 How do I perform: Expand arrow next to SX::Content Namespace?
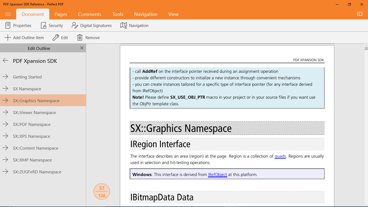5,148
